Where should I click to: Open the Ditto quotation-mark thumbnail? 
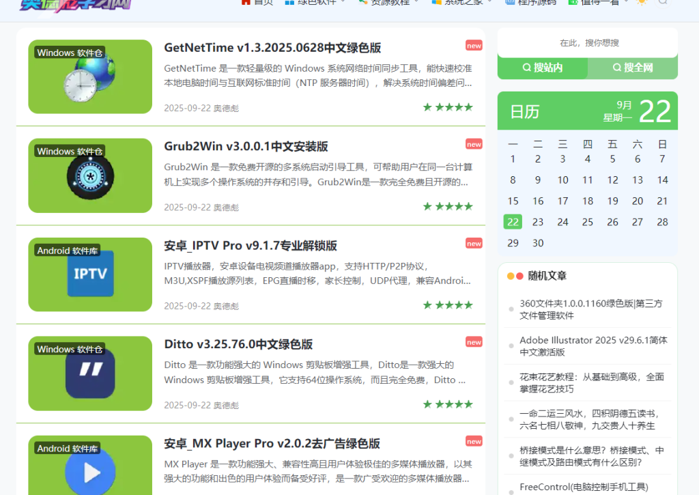90,373
